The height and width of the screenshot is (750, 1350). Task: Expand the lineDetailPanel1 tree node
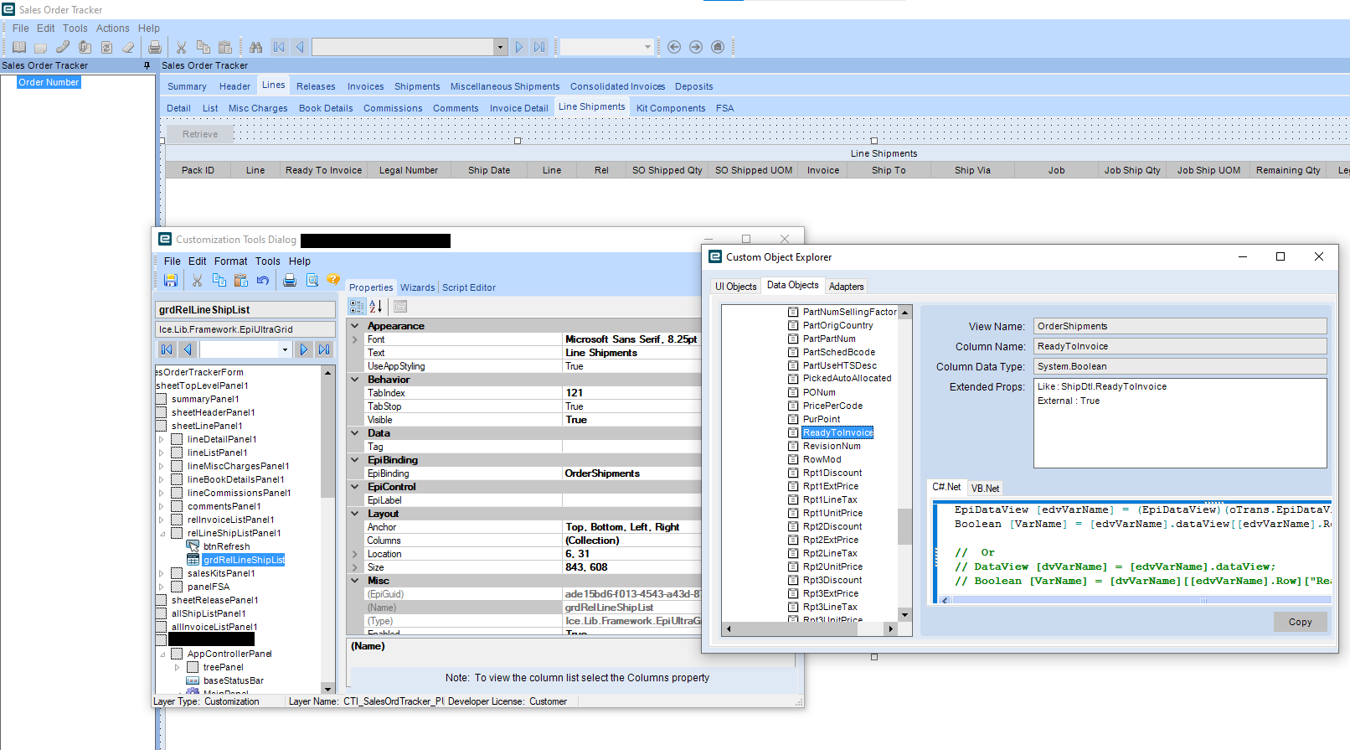(x=162, y=439)
